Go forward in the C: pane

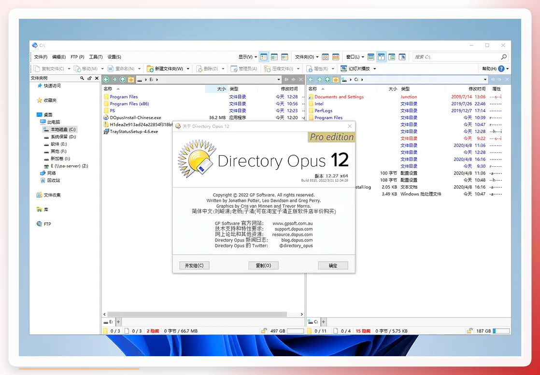pos(319,80)
